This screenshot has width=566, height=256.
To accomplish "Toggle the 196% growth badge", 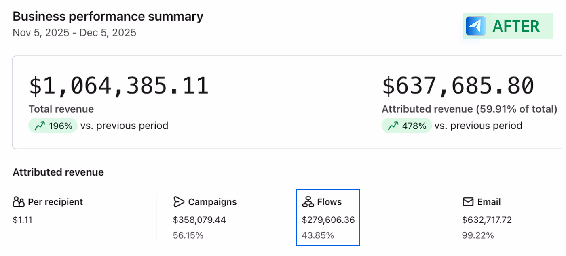I will point(53,125).
